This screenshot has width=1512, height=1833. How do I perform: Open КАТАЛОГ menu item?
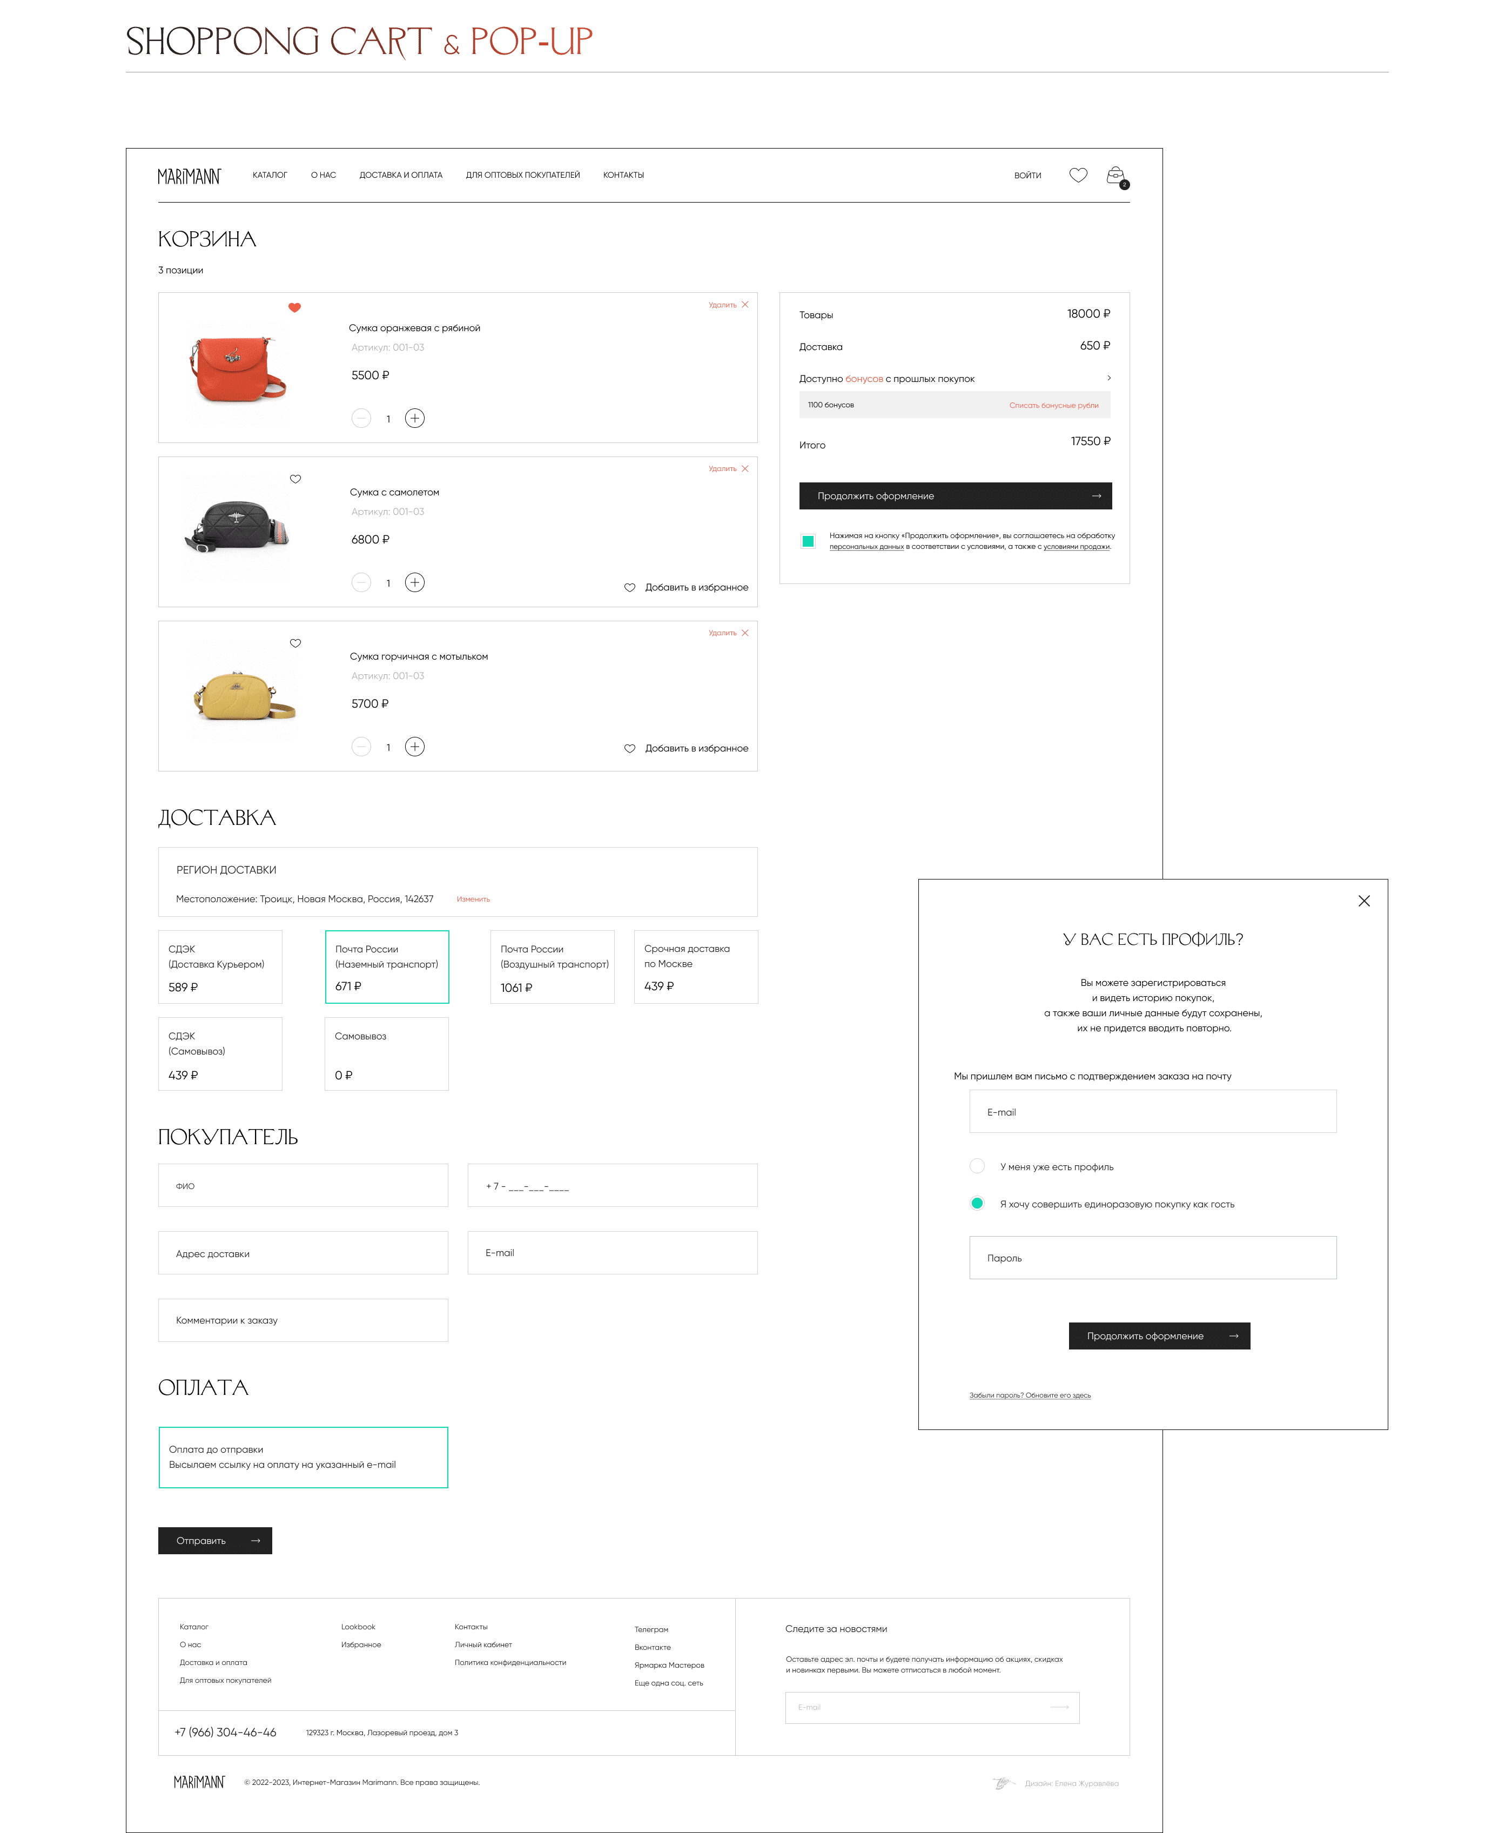pos(270,175)
